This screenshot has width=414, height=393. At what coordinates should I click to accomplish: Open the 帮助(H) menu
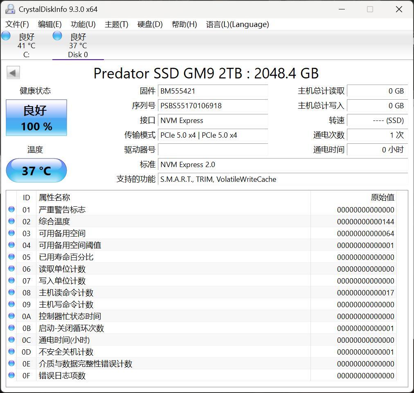(x=184, y=24)
